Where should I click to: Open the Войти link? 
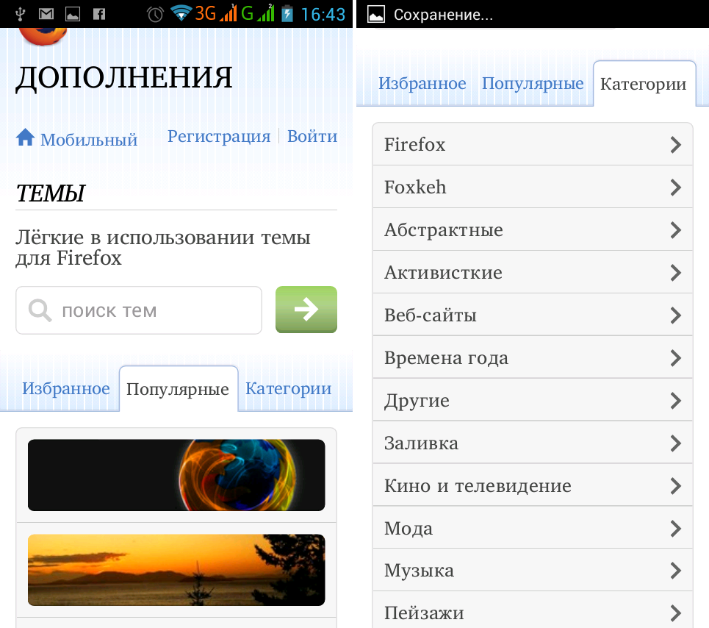312,136
